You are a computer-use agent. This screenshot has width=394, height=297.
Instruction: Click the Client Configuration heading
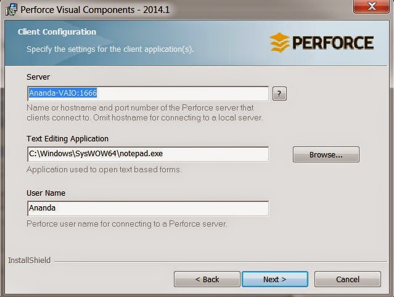57,31
